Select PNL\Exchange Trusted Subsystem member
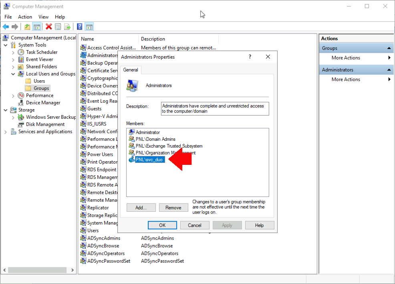 click(169, 146)
